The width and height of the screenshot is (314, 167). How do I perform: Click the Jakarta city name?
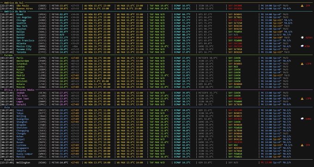coord(21,151)
